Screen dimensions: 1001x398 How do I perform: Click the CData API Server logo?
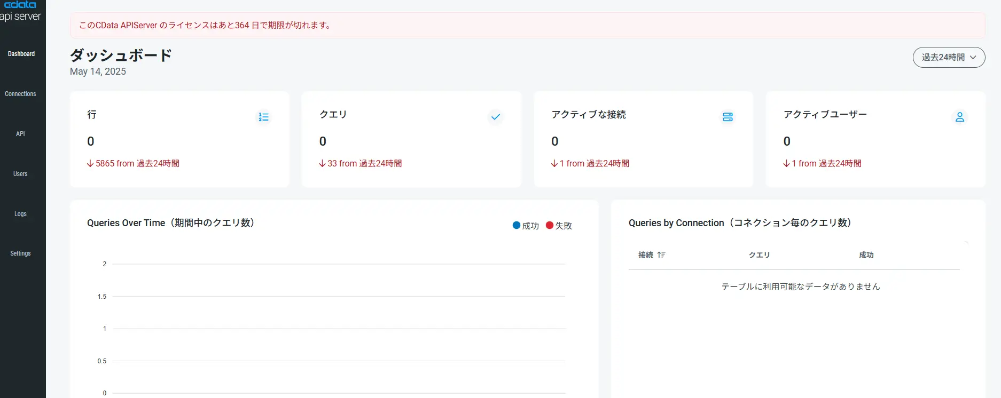tap(20, 11)
